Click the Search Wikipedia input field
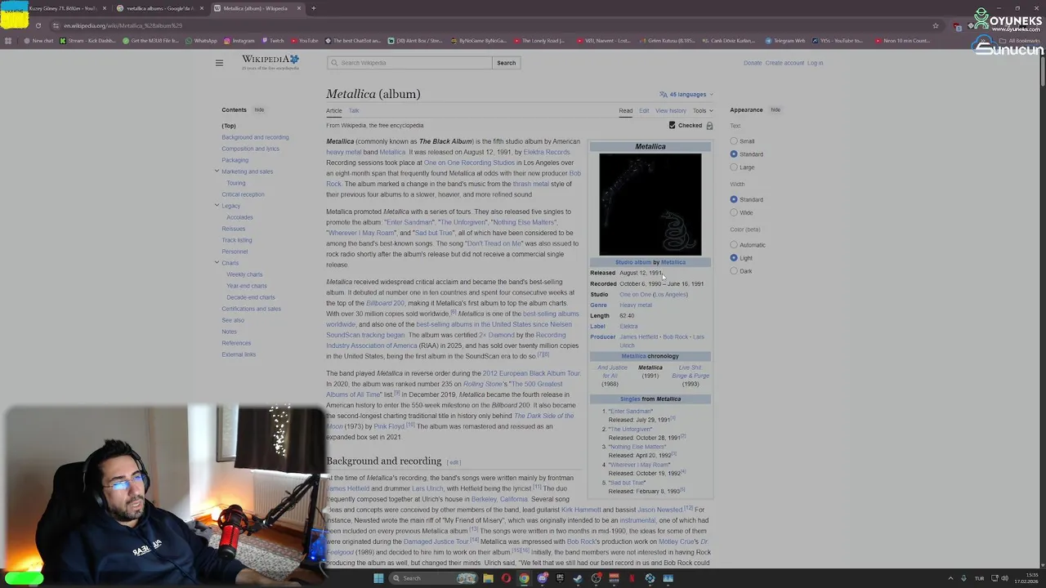The width and height of the screenshot is (1046, 588). click(x=410, y=63)
